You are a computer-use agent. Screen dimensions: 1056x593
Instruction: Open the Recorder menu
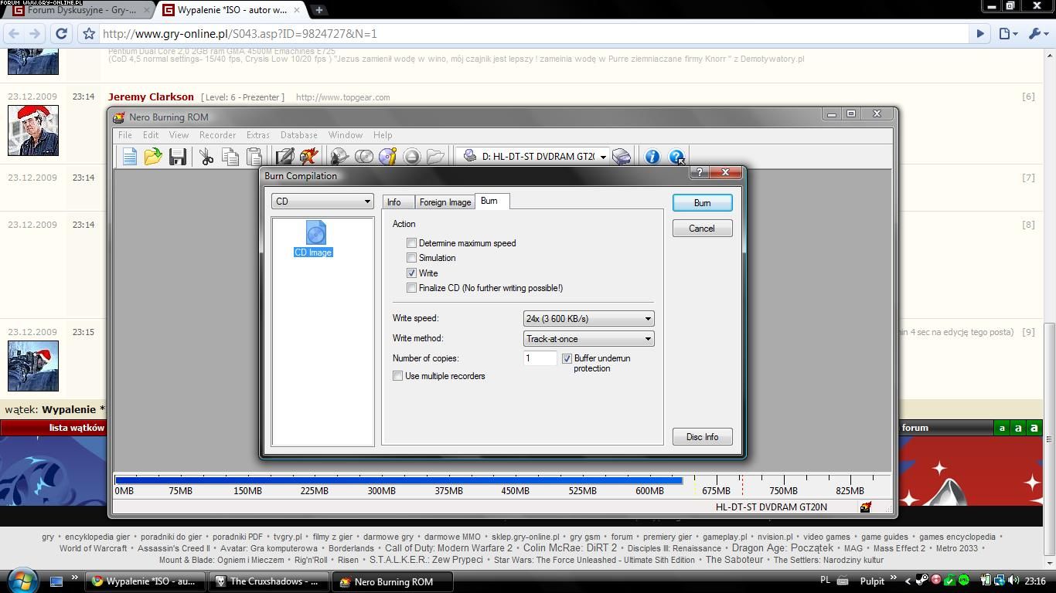coord(217,135)
